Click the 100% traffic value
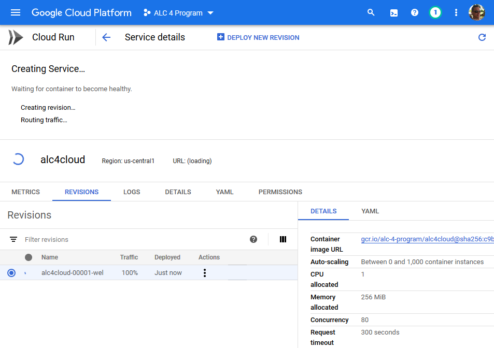This screenshot has height=348, width=494. click(x=130, y=273)
